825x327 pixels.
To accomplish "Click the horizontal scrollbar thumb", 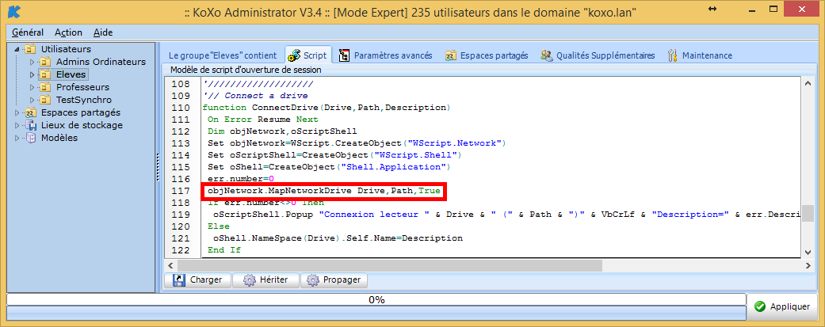I will coord(389,265).
